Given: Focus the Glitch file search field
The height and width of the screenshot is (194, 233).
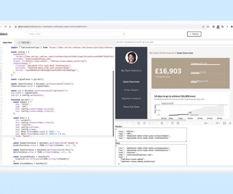Looking at the screenshot, I should [x=76, y=34].
